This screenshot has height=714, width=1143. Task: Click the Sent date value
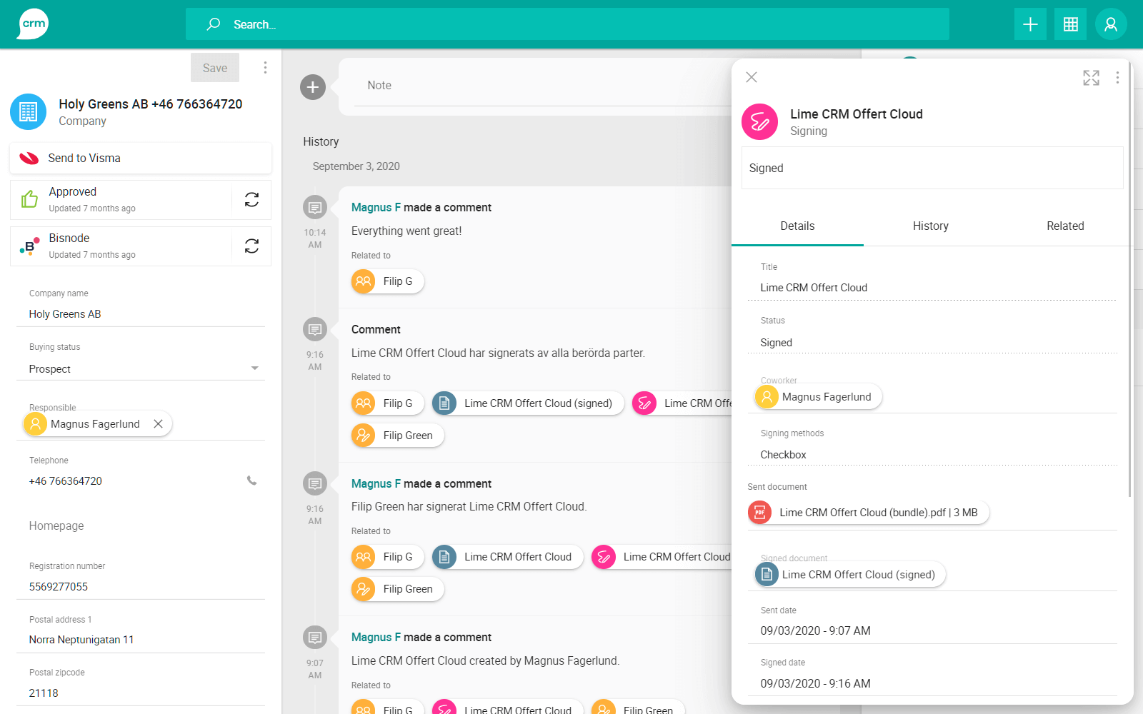click(x=815, y=631)
